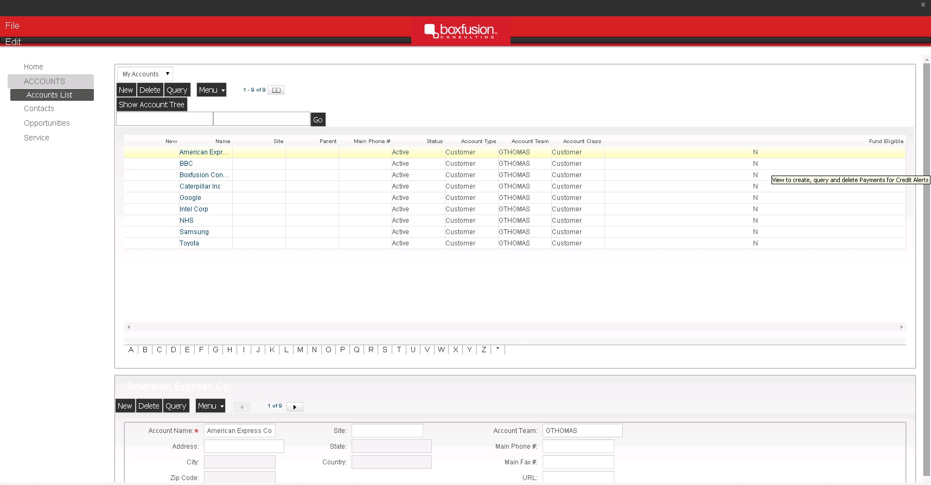Sort by Account Type column header

click(x=479, y=141)
